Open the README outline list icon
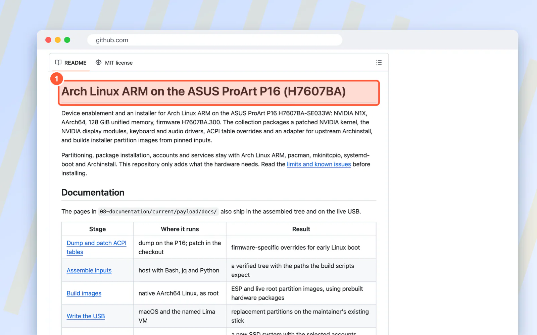Screen dimensions: 537x335 click(379, 63)
